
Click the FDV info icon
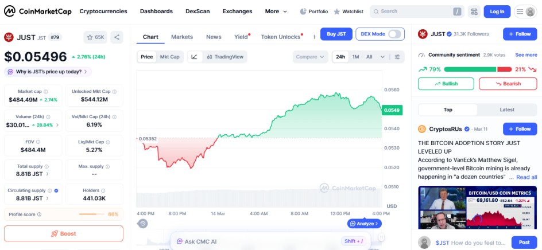tap(38, 142)
